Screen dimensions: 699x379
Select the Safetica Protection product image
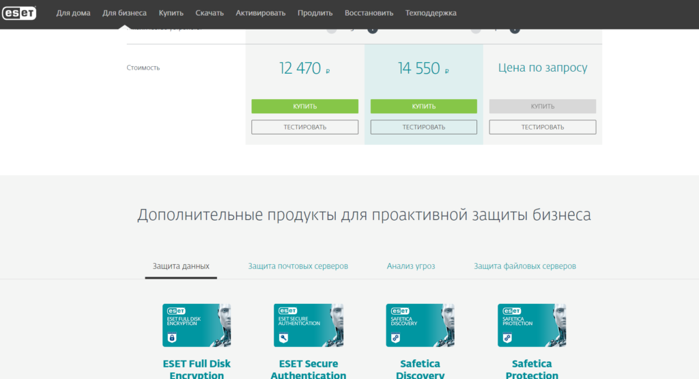[532, 325]
